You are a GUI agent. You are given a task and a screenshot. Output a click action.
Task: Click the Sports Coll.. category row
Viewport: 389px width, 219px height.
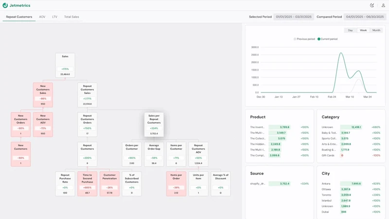351,139
